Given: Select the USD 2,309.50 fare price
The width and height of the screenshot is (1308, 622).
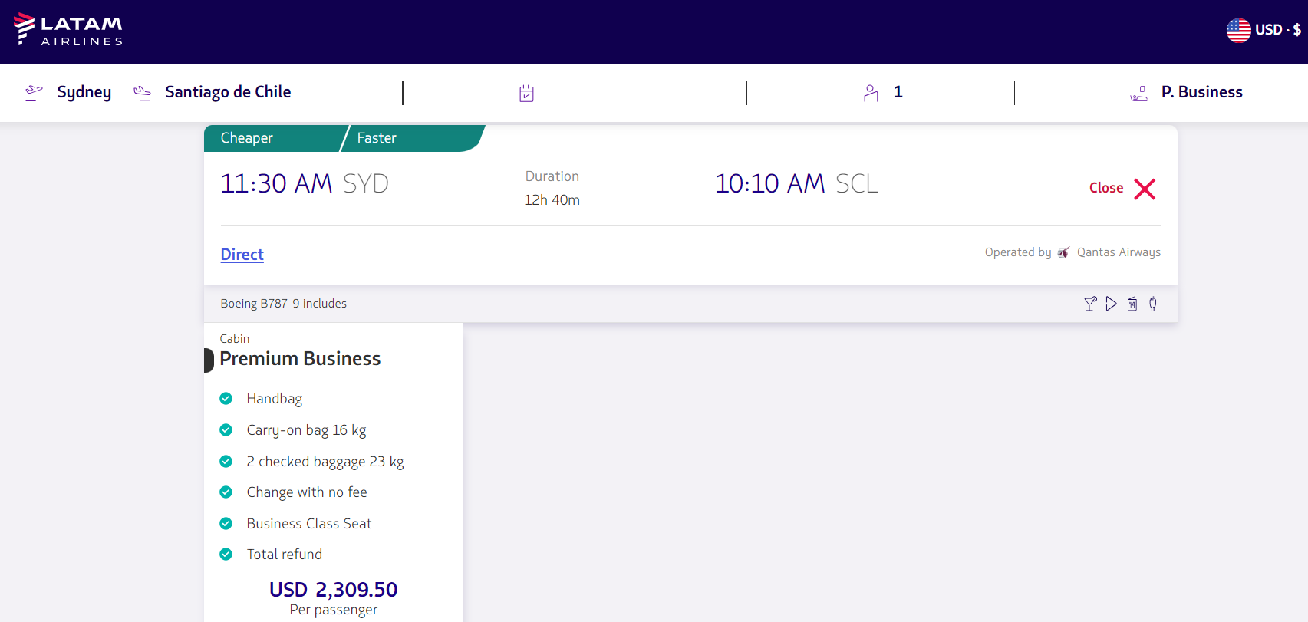Looking at the screenshot, I should pyautogui.click(x=333, y=590).
